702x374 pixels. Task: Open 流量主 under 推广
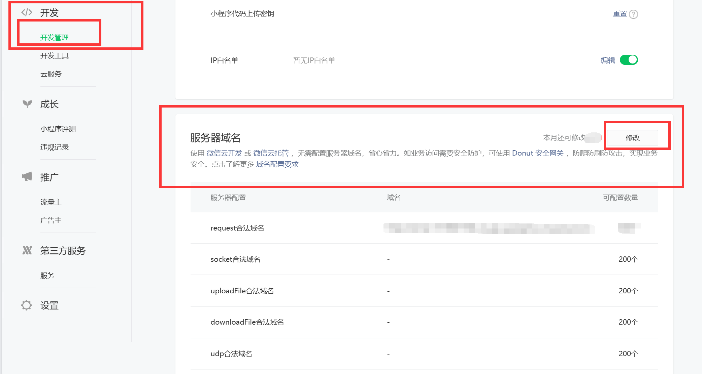click(51, 202)
